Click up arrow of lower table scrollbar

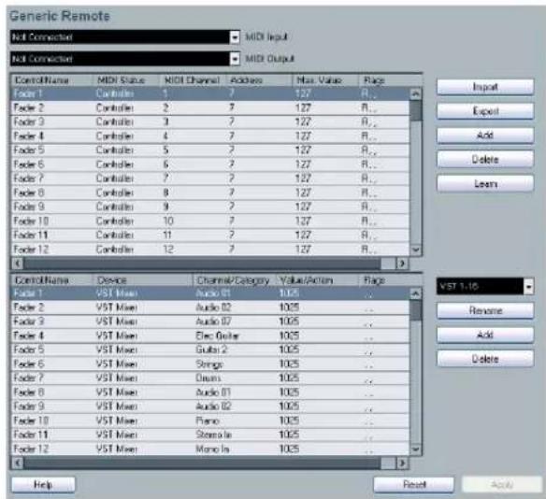pyautogui.click(x=416, y=293)
